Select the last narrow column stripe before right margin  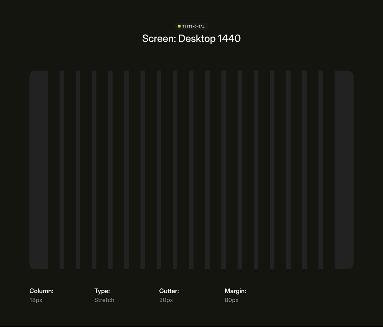pyautogui.click(x=321, y=170)
